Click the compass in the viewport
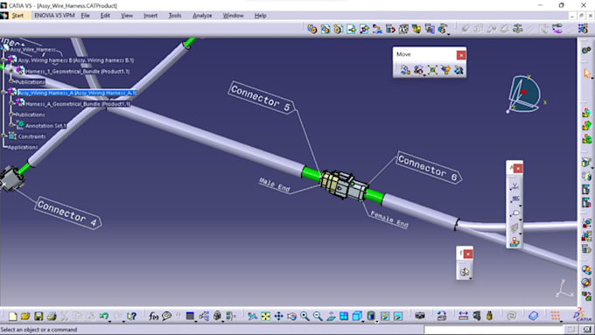The height and width of the screenshot is (335, 595). [x=524, y=94]
